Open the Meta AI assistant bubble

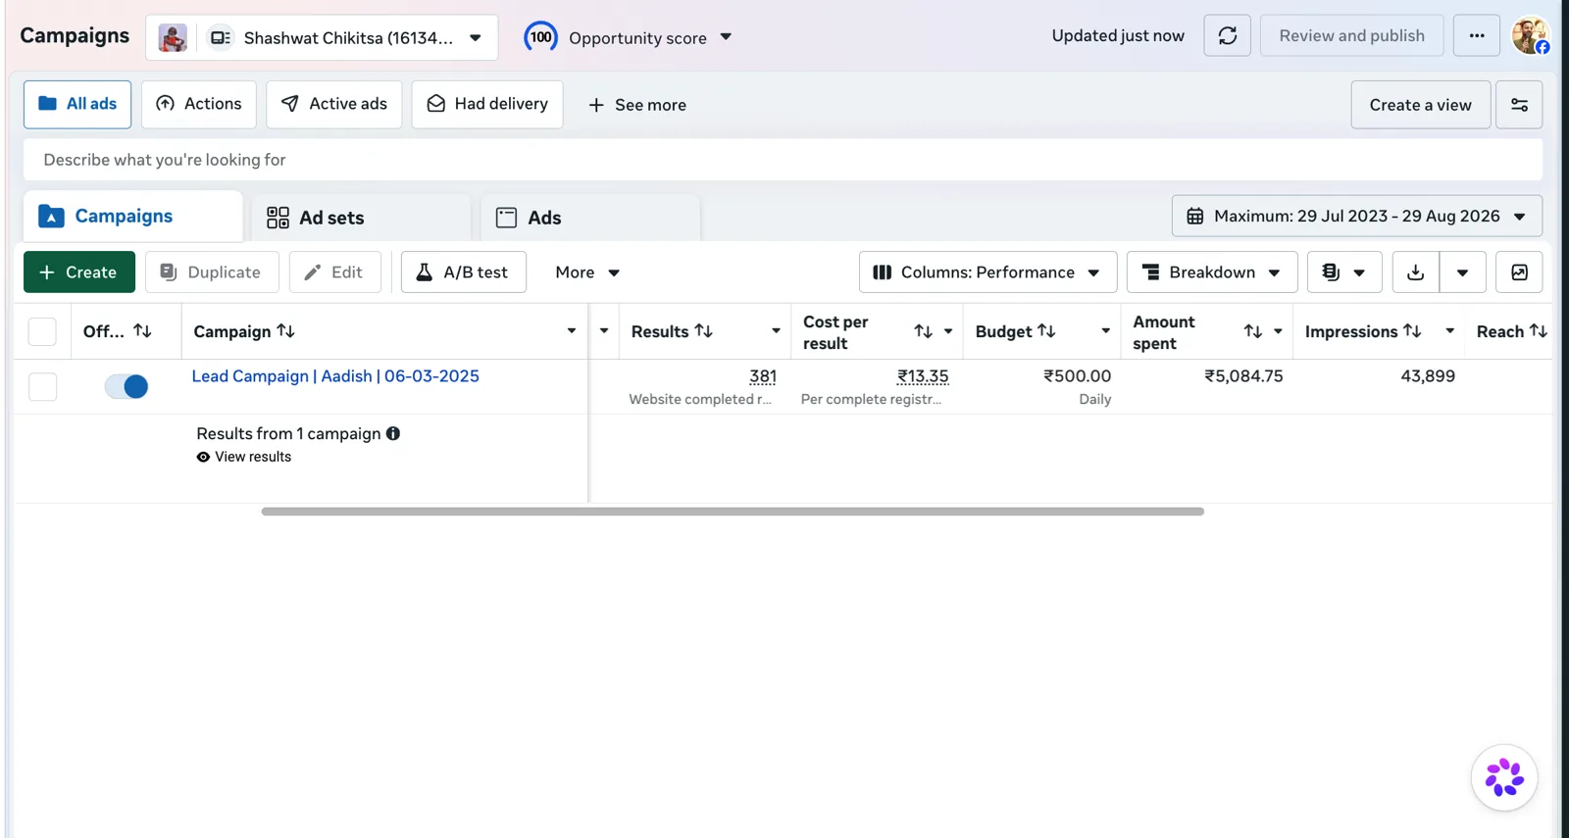point(1503,777)
